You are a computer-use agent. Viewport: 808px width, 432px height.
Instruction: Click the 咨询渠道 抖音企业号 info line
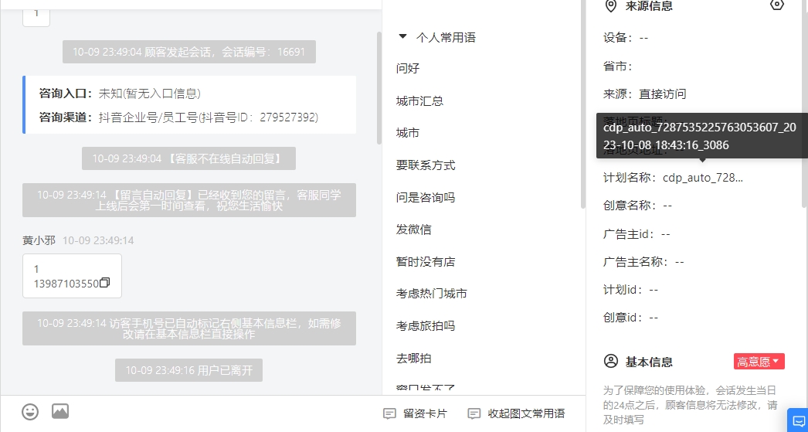178,117
